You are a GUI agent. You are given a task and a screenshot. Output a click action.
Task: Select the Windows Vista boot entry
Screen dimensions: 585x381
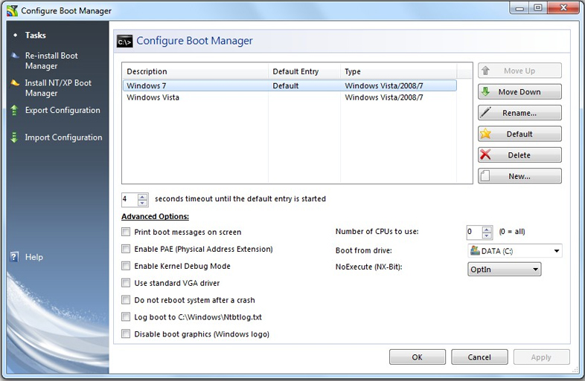coord(153,98)
